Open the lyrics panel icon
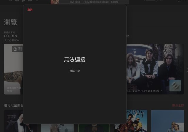This screenshot has height=132, width=188. [x=179, y=1]
